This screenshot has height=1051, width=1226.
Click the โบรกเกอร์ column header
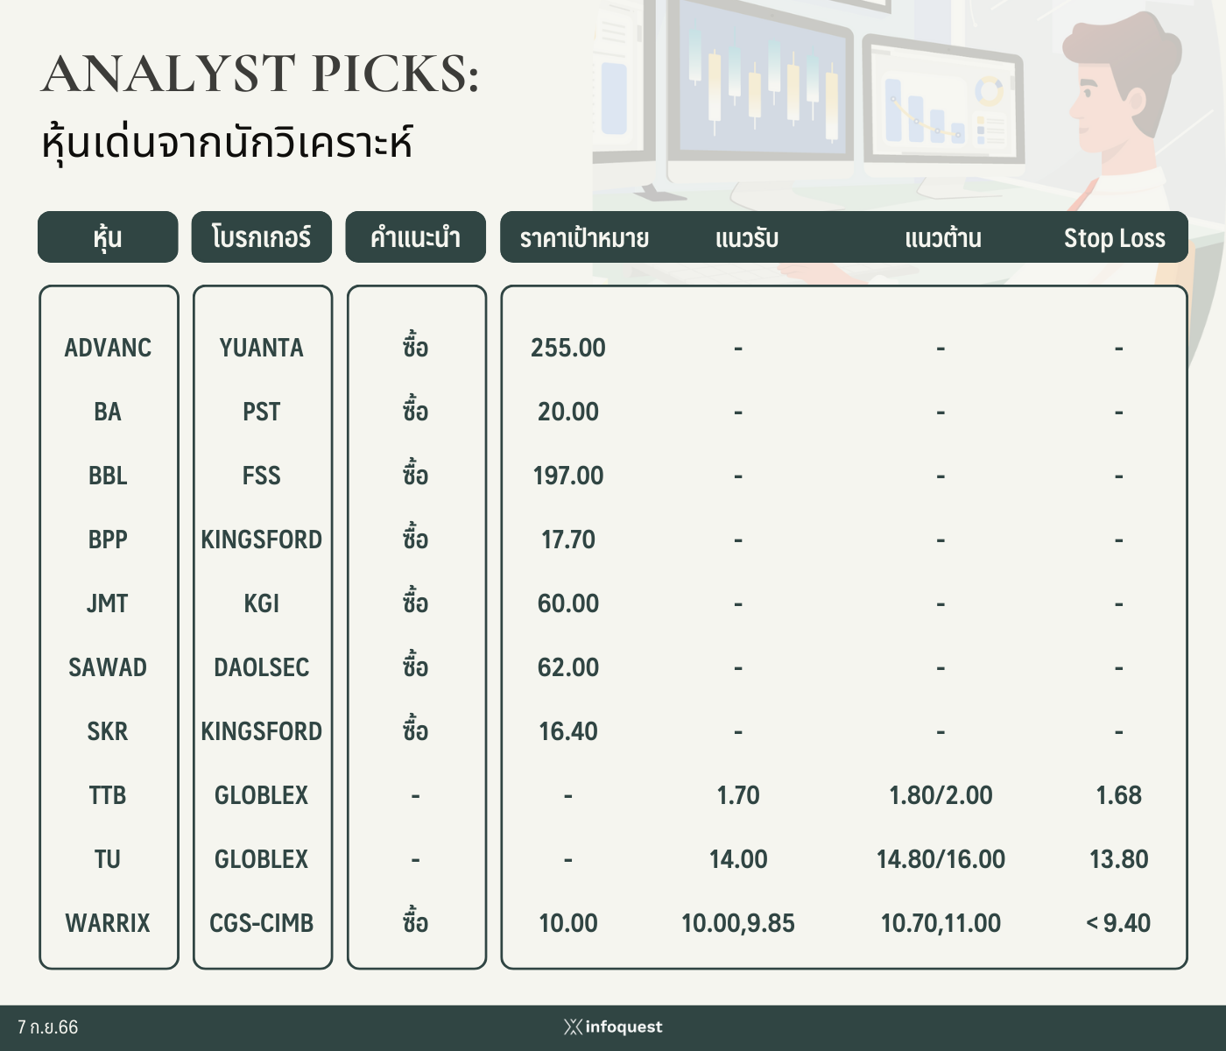pyautogui.click(x=262, y=236)
